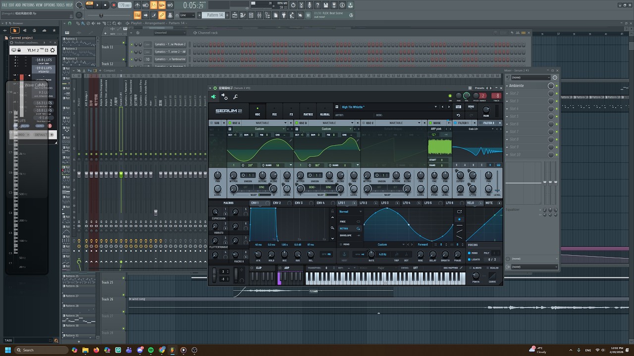This screenshot has height=356, width=634.
Task: Select LFO ENVELOPE trigger mode
Action: (350, 235)
